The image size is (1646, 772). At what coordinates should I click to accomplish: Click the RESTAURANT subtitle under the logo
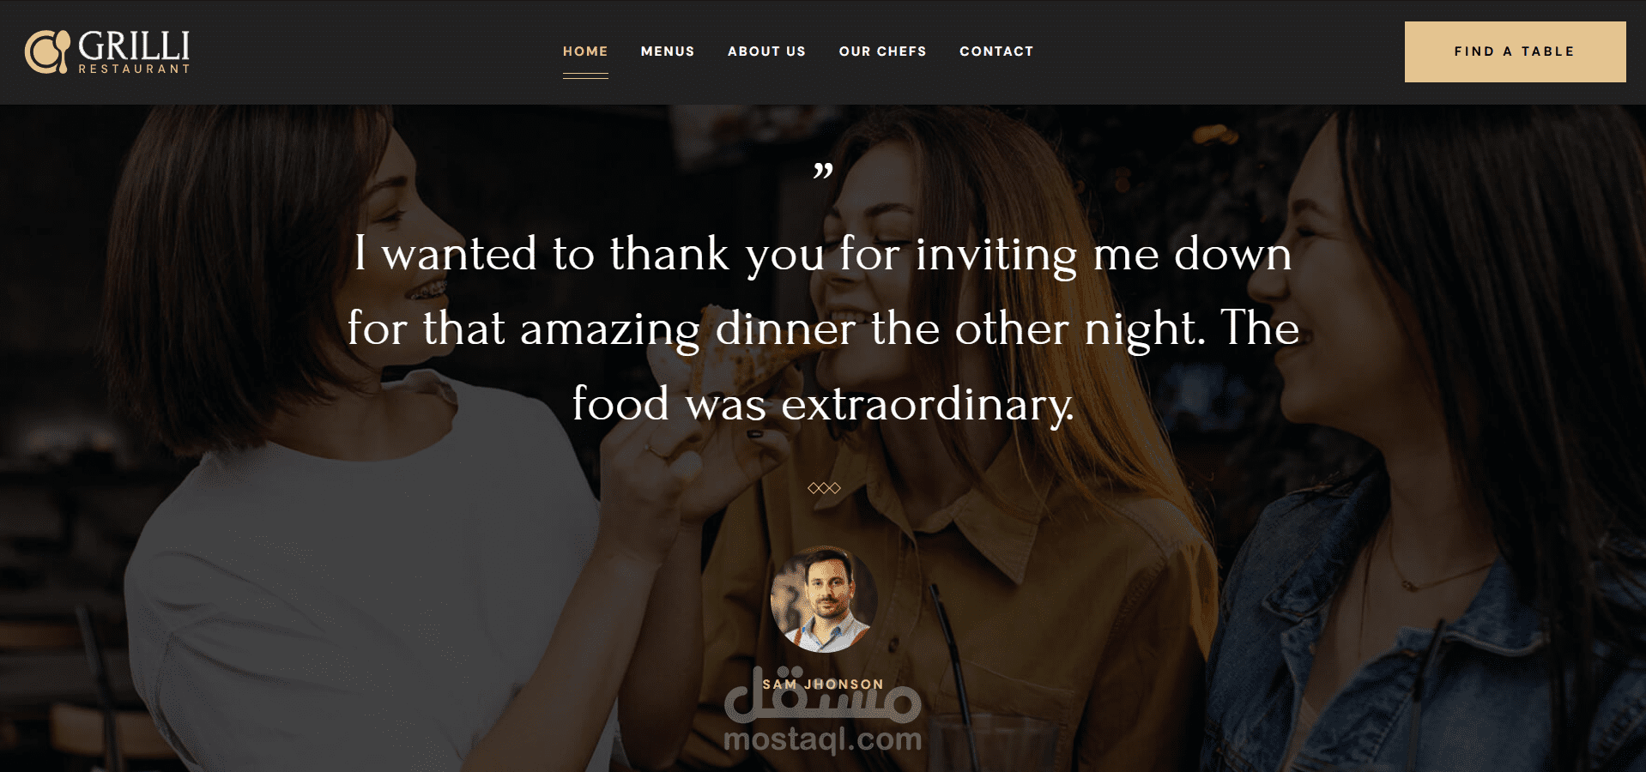134,69
